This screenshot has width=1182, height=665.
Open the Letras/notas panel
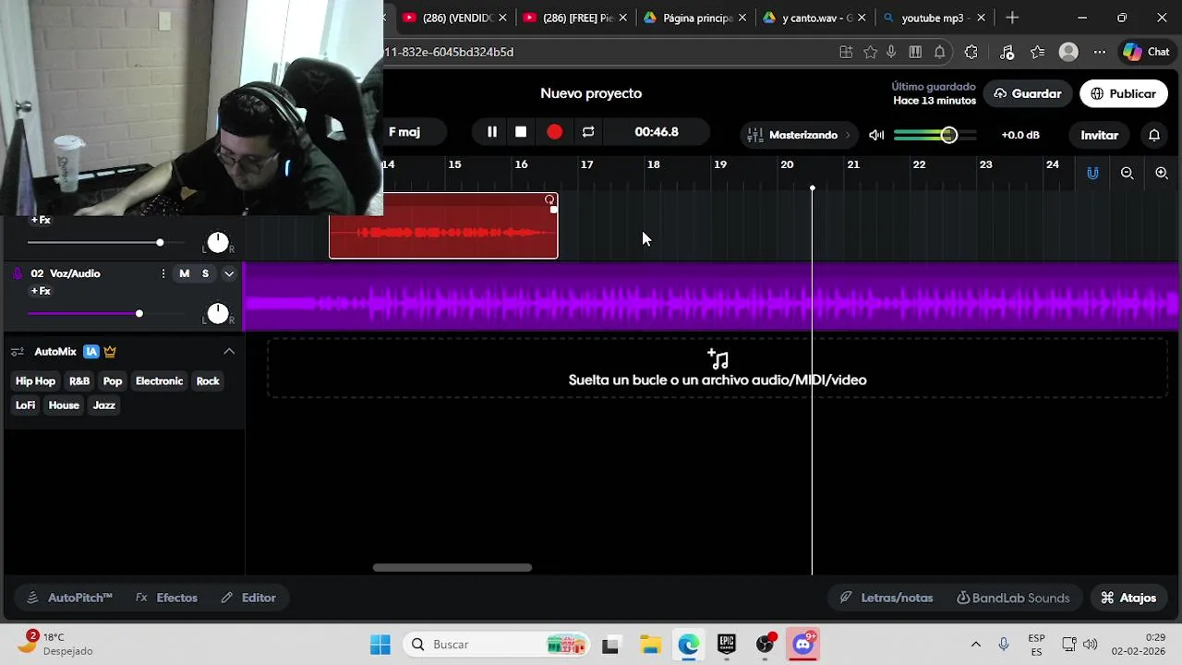[886, 598]
